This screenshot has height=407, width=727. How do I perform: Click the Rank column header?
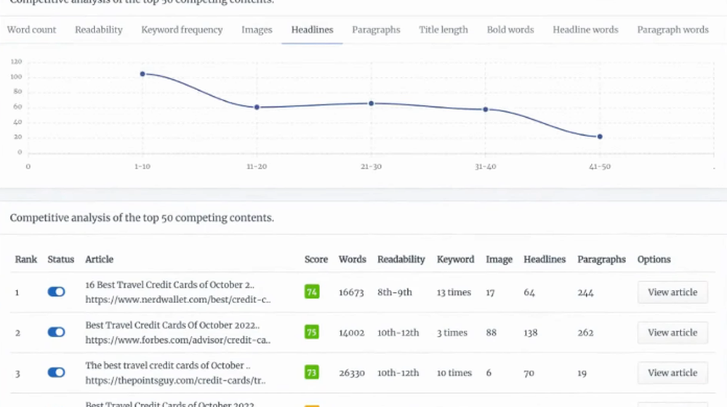[26, 259]
